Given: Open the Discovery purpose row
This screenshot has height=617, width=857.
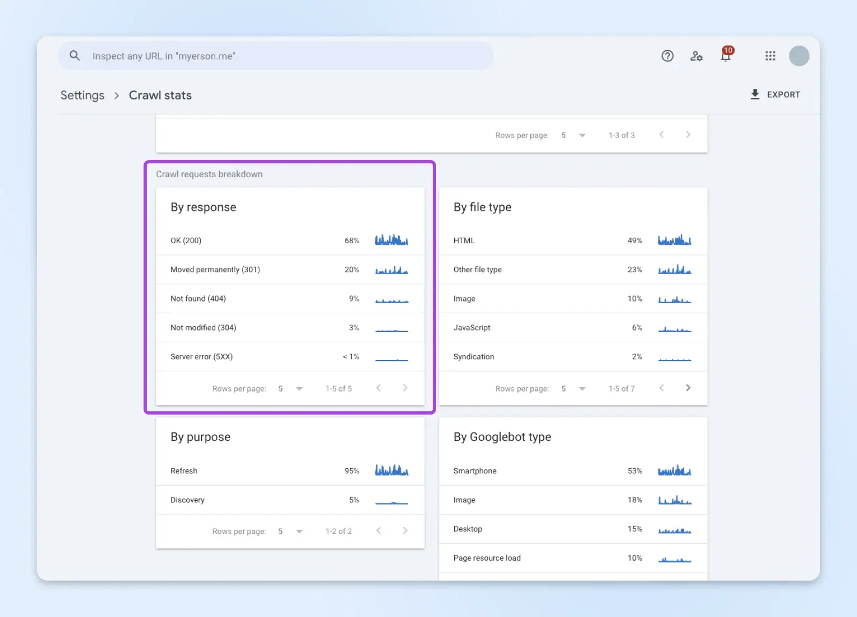Looking at the screenshot, I should coord(290,500).
